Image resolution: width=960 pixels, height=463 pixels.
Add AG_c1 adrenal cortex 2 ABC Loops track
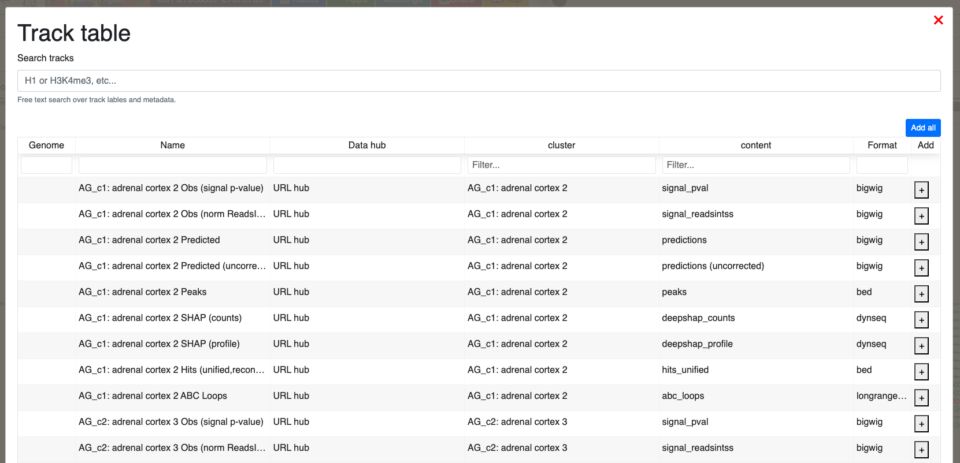click(921, 398)
